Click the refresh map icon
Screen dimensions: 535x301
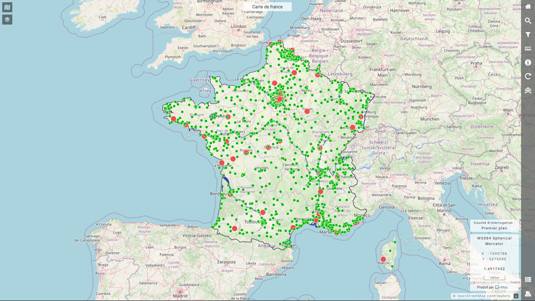528,76
